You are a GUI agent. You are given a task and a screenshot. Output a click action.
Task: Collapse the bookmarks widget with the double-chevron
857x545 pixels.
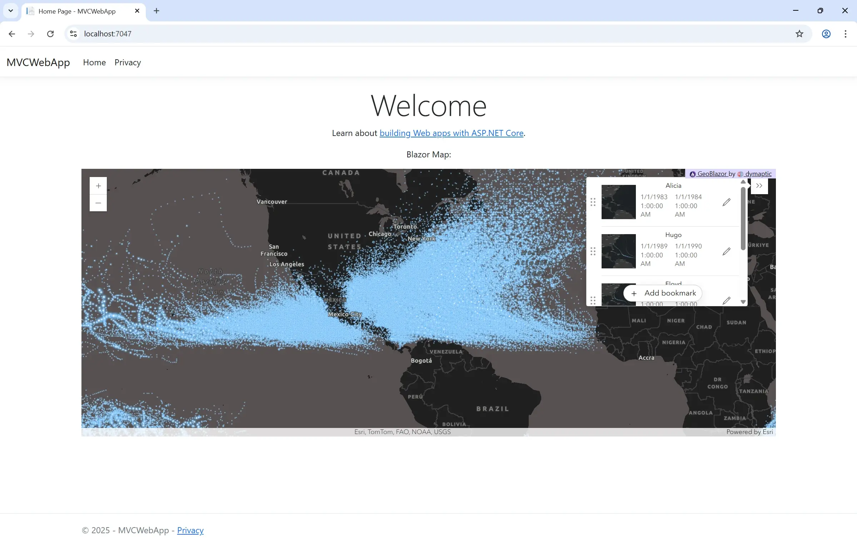(759, 186)
